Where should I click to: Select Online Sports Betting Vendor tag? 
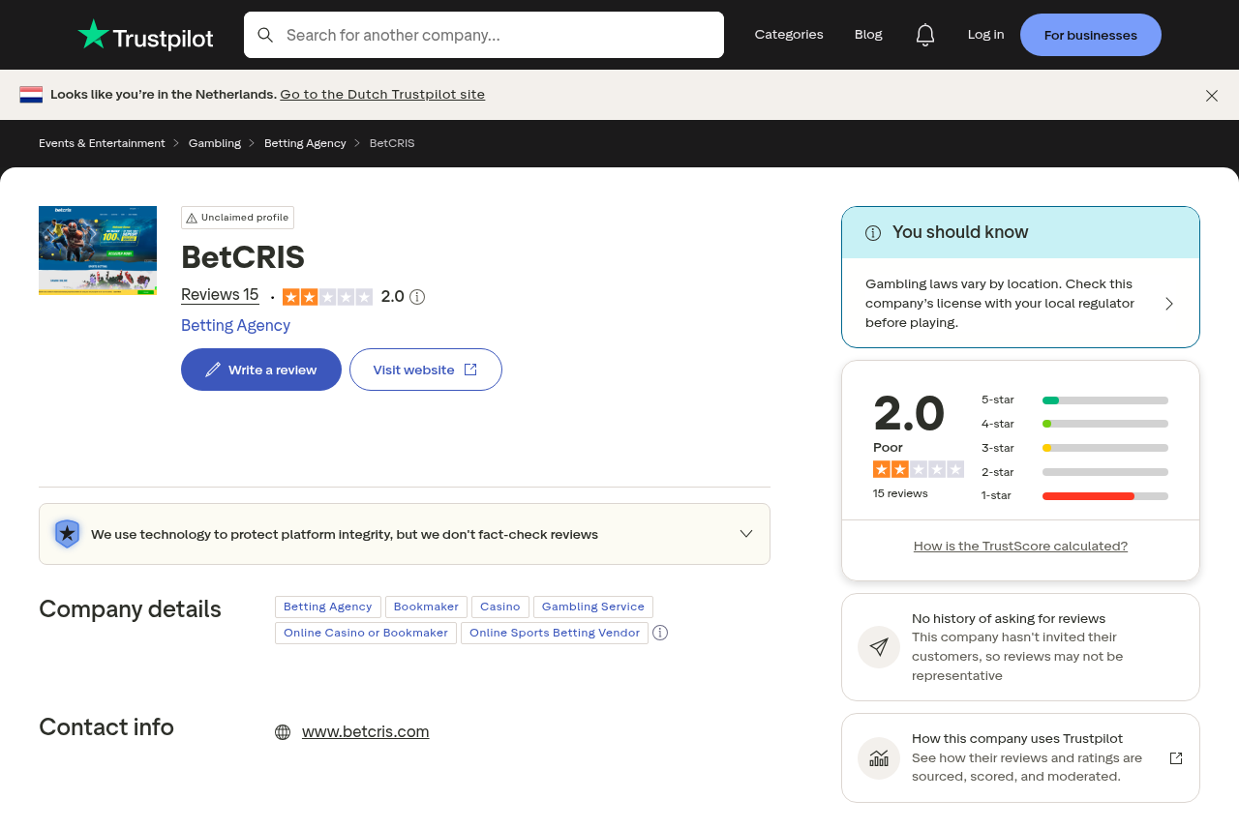point(555,633)
